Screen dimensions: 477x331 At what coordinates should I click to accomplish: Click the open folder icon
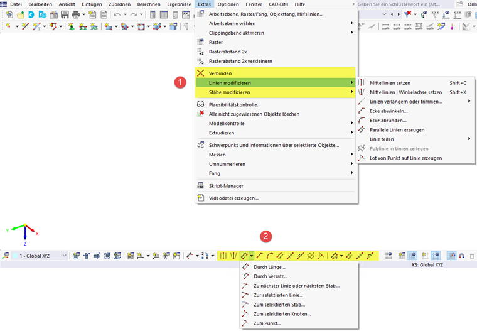[x=20, y=14]
